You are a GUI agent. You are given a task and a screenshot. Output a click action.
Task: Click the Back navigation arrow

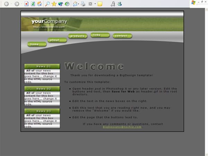(6, 4)
